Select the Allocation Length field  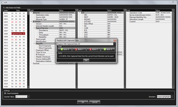pyautogui.click(x=136, y=19)
